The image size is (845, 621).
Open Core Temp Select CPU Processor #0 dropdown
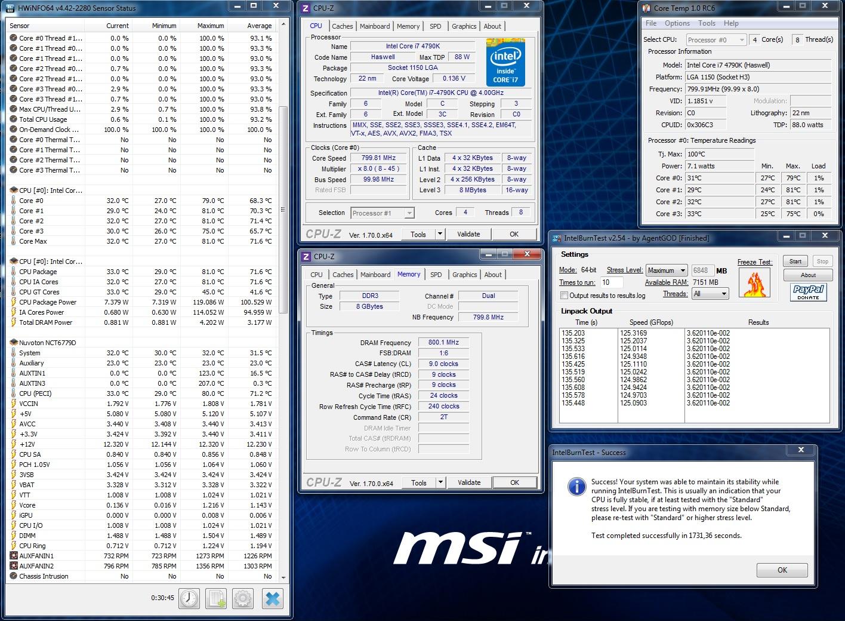pyautogui.click(x=716, y=40)
